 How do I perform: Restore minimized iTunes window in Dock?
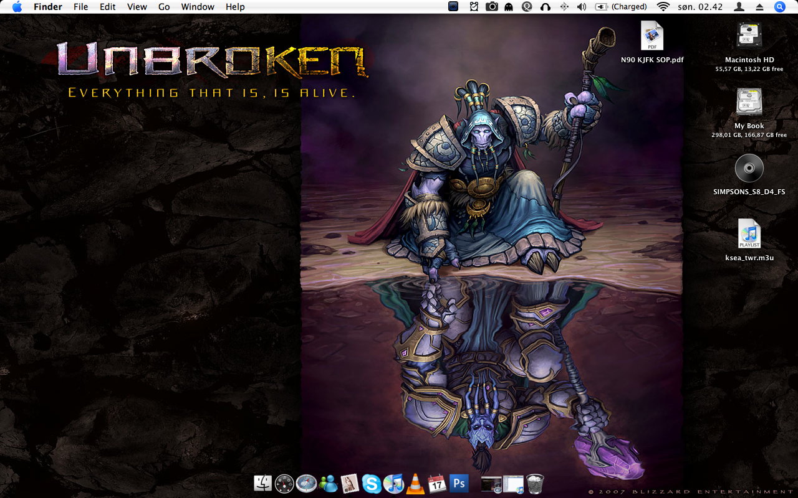coord(514,484)
